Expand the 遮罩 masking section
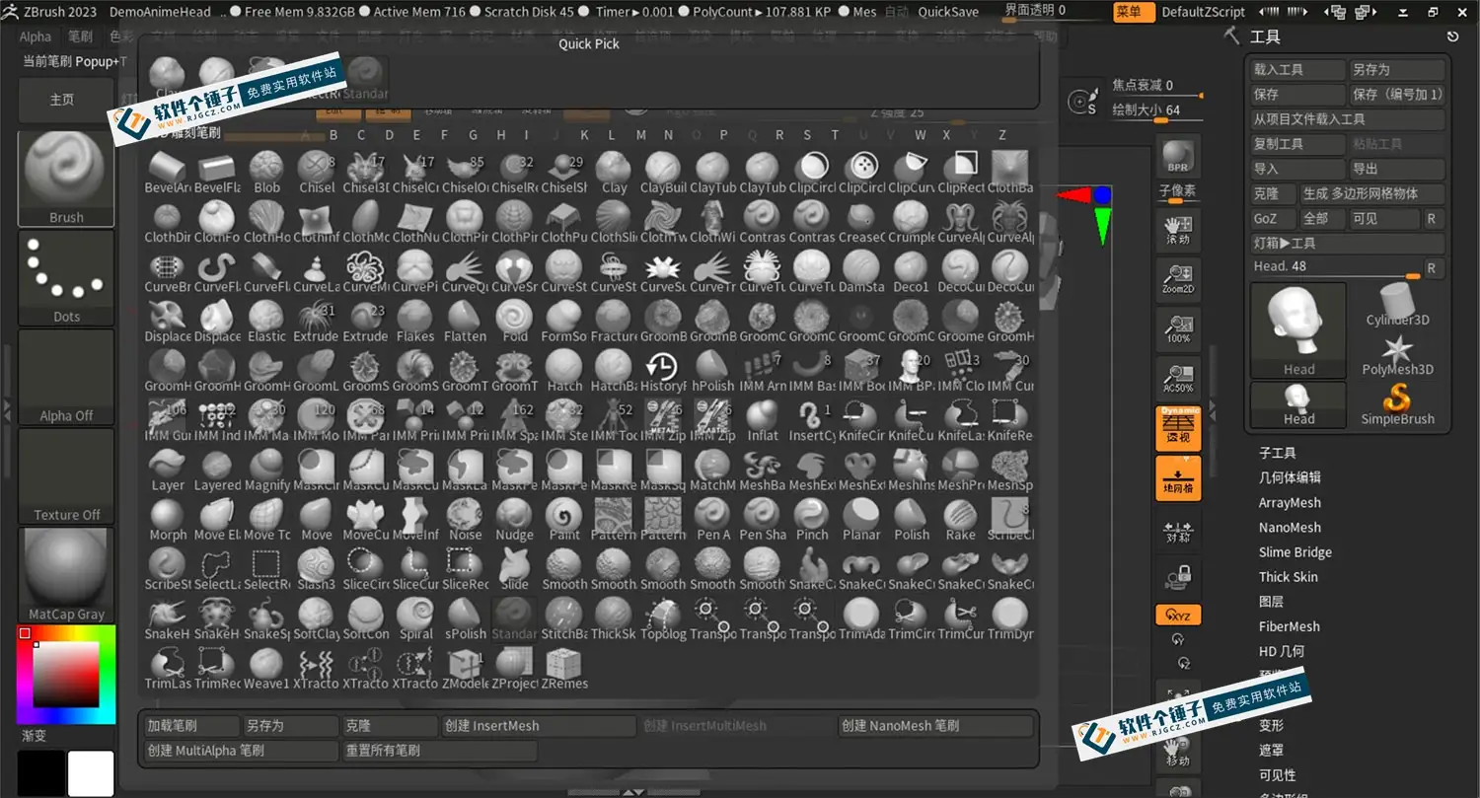 1271,750
